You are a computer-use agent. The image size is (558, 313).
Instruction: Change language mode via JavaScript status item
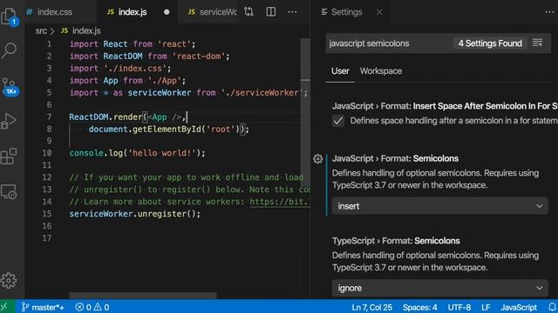519,307
